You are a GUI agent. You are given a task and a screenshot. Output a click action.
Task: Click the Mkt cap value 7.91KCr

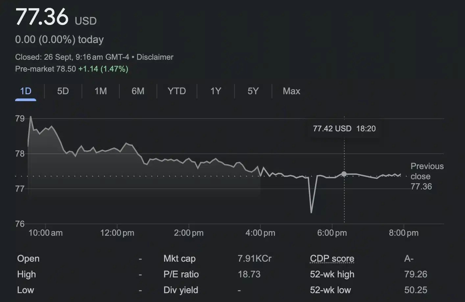(255, 258)
